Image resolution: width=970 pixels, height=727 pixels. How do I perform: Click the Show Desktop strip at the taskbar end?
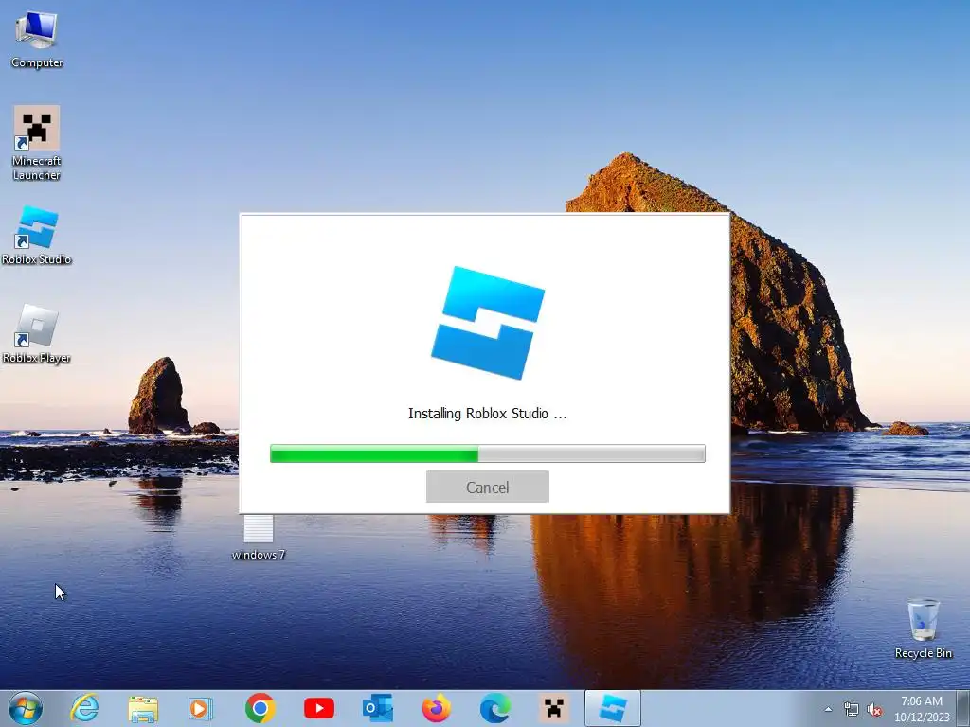click(x=963, y=709)
